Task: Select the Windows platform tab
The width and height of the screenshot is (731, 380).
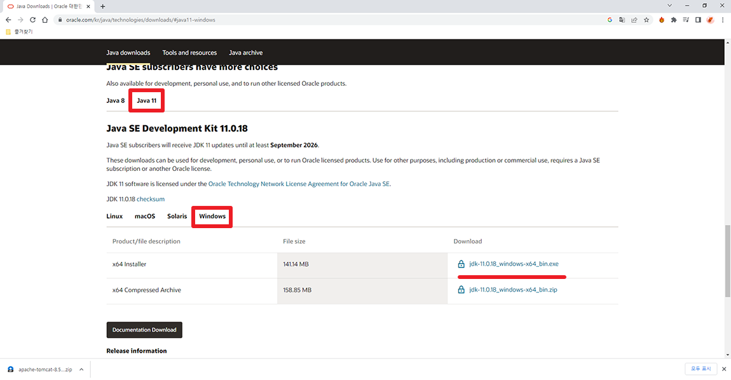Action: click(x=212, y=216)
